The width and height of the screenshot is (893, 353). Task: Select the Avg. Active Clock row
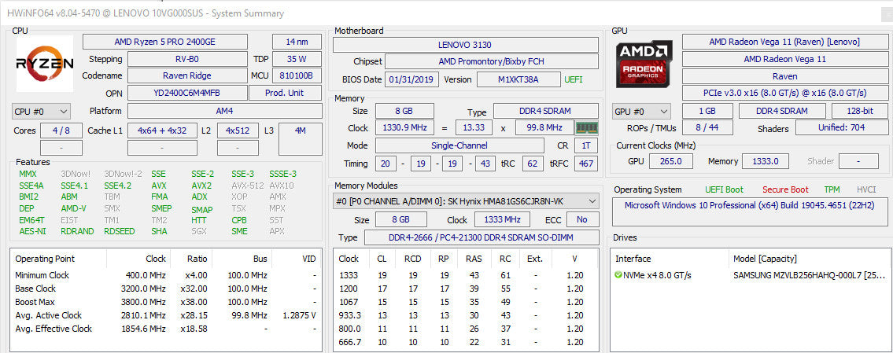(166, 315)
